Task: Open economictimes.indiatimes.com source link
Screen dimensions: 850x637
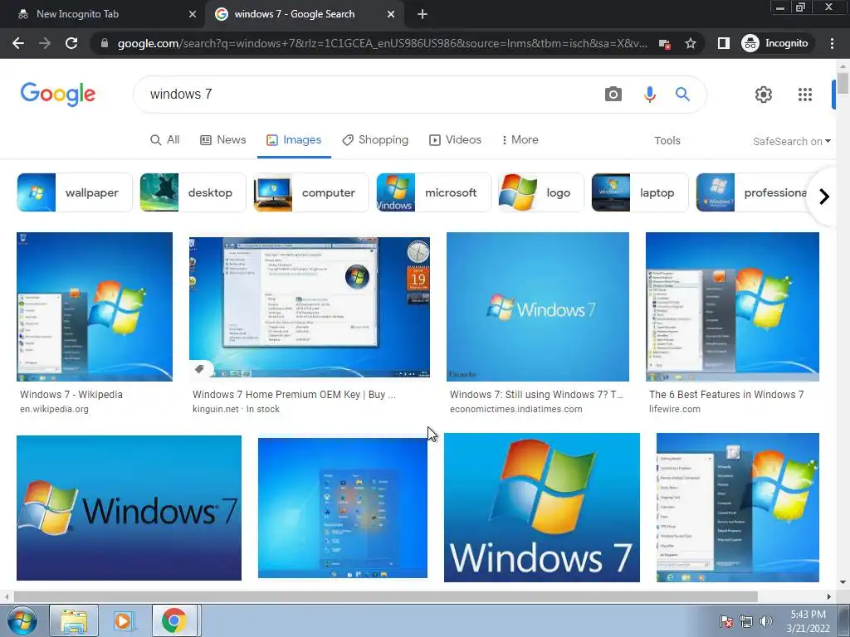Action: [515, 409]
